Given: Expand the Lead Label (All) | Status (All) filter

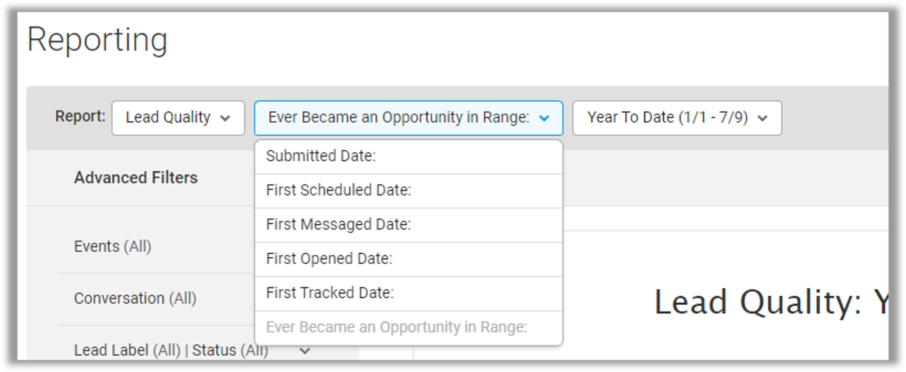Looking at the screenshot, I should pos(171,349).
